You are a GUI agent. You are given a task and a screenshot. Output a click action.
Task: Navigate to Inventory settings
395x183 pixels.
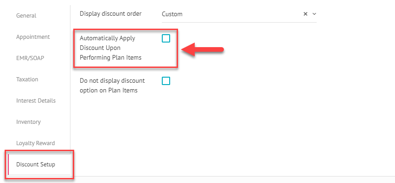[x=28, y=122]
